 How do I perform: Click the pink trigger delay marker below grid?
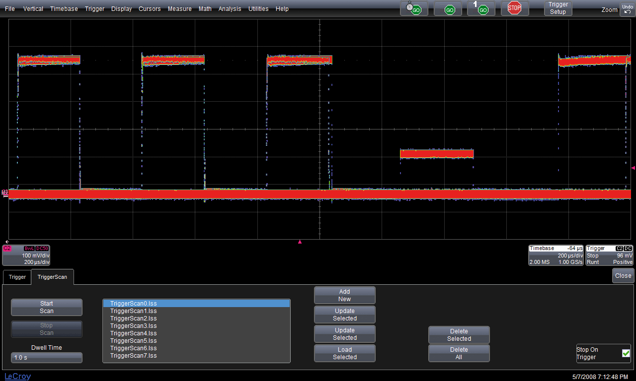click(x=300, y=242)
